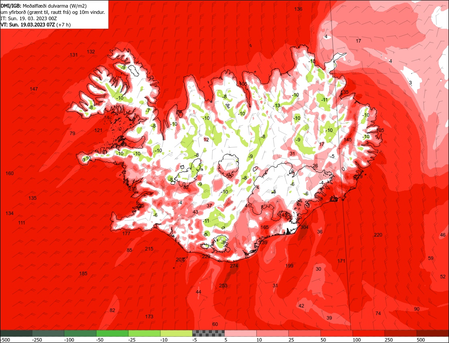Click the value '-7' in the Westfjords area

[148, 110]
